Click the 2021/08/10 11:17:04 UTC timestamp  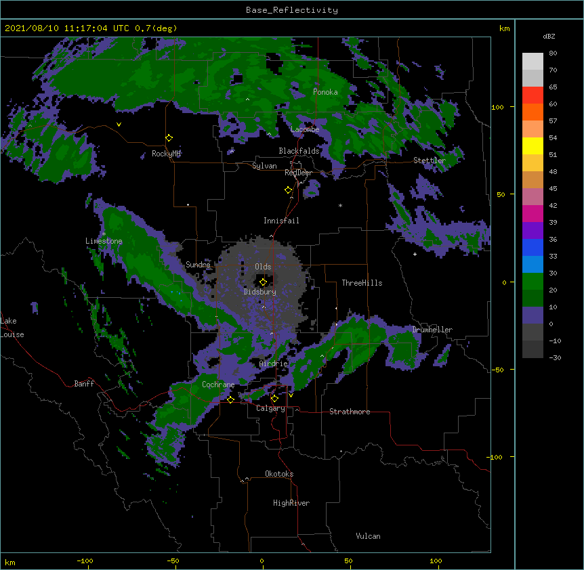point(66,28)
